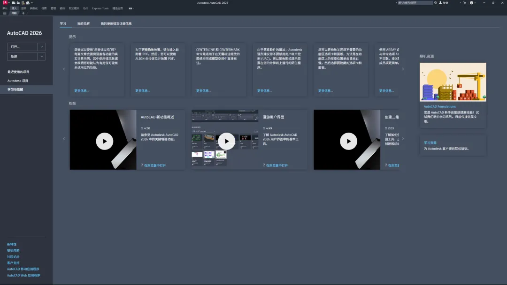The image size is (507, 285).
Task: Open the 注释 ribbon tab
Action: pos(23,8)
